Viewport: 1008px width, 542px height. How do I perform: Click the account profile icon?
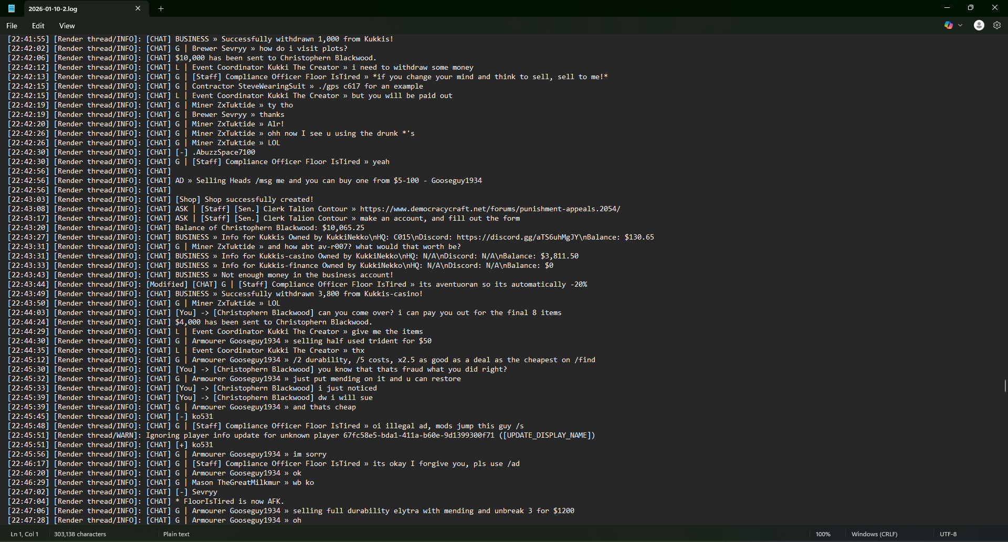(x=979, y=25)
